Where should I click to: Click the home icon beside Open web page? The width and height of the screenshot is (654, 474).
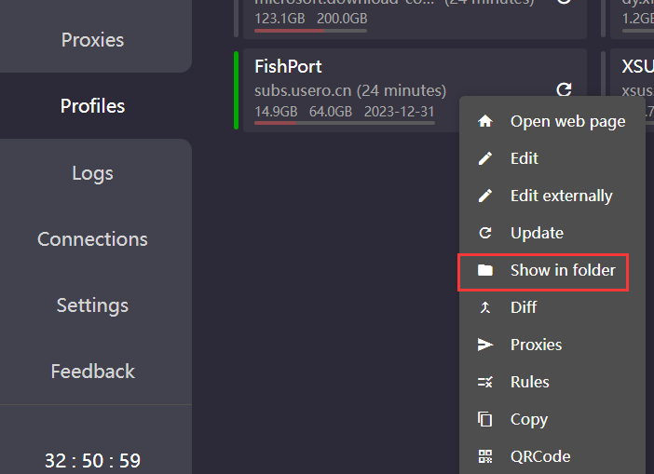(x=484, y=121)
